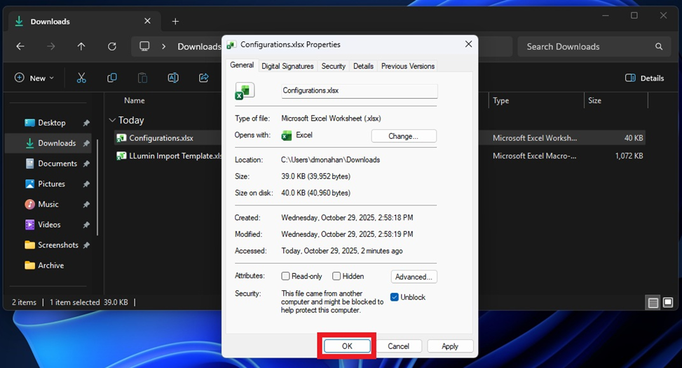Image resolution: width=682 pixels, height=368 pixels.
Task: Uncheck the Unblock security checkbox
Action: (395, 297)
